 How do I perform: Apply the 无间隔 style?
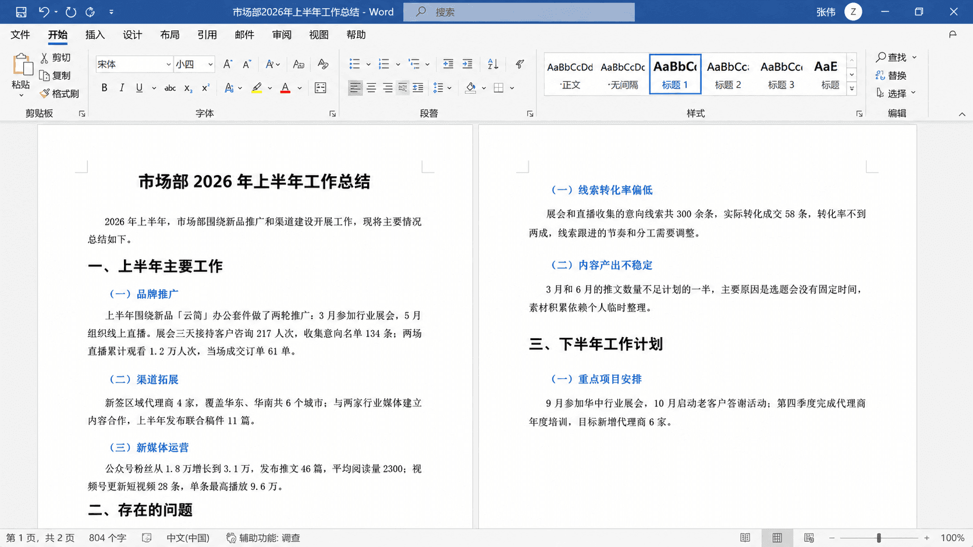click(623, 74)
